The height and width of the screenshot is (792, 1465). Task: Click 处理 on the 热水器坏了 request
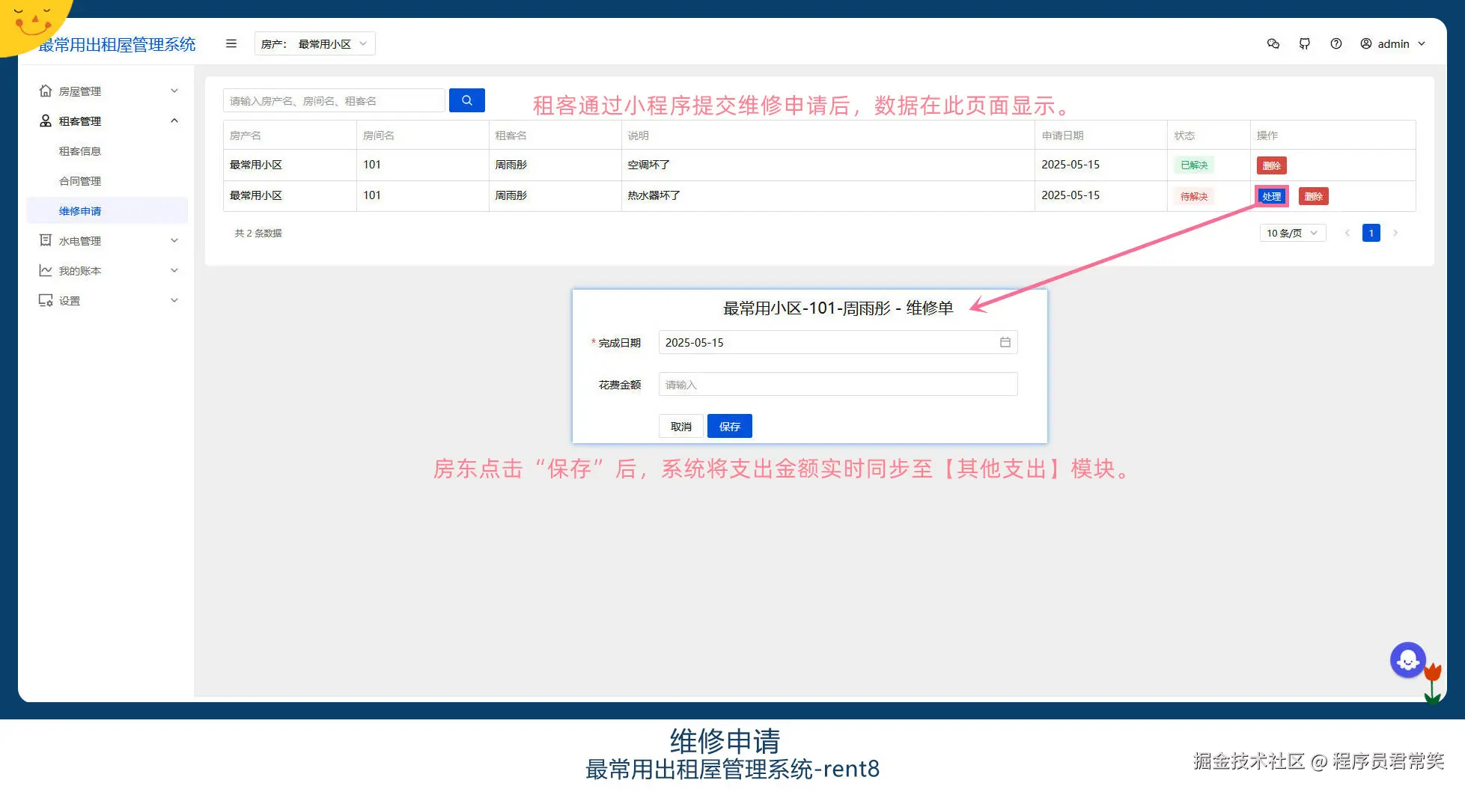(1271, 196)
